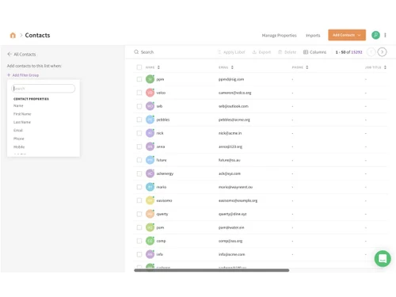Open avatar of contact anna
Screen dimensions: 396x297
(x=150, y=147)
